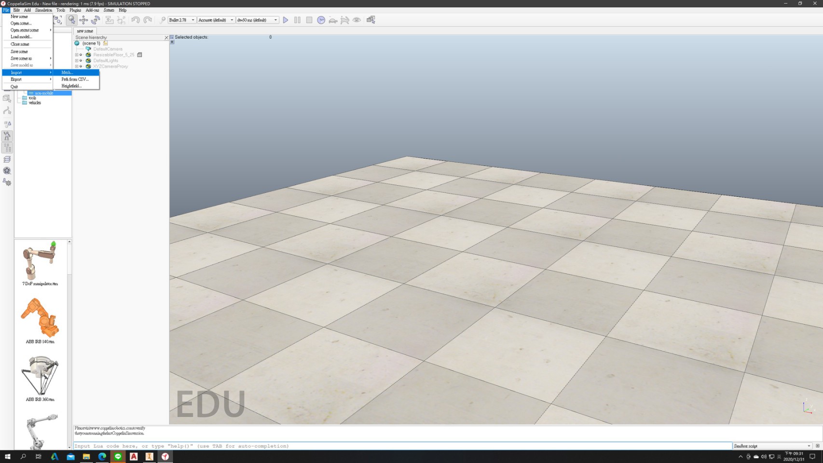
Task: Open the Plugins menu
Action: coord(75,10)
